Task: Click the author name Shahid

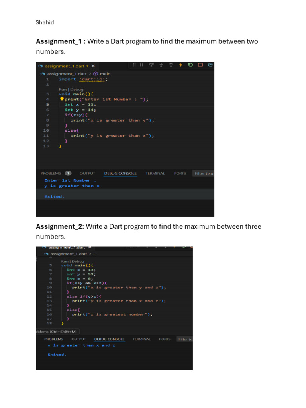Action: tap(45, 22)
